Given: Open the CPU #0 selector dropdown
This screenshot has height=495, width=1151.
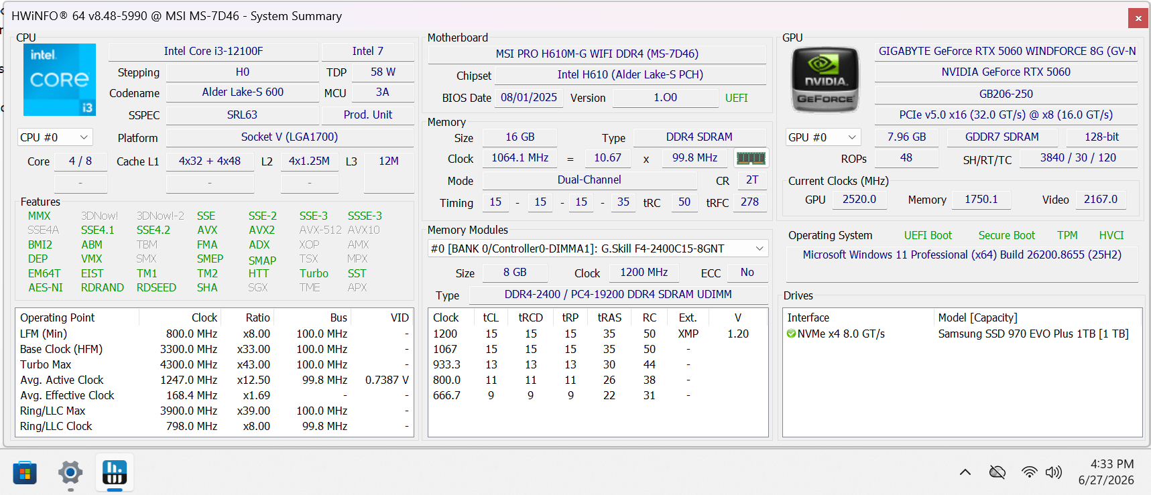Looking at the screenshot, I should [55, 137].
